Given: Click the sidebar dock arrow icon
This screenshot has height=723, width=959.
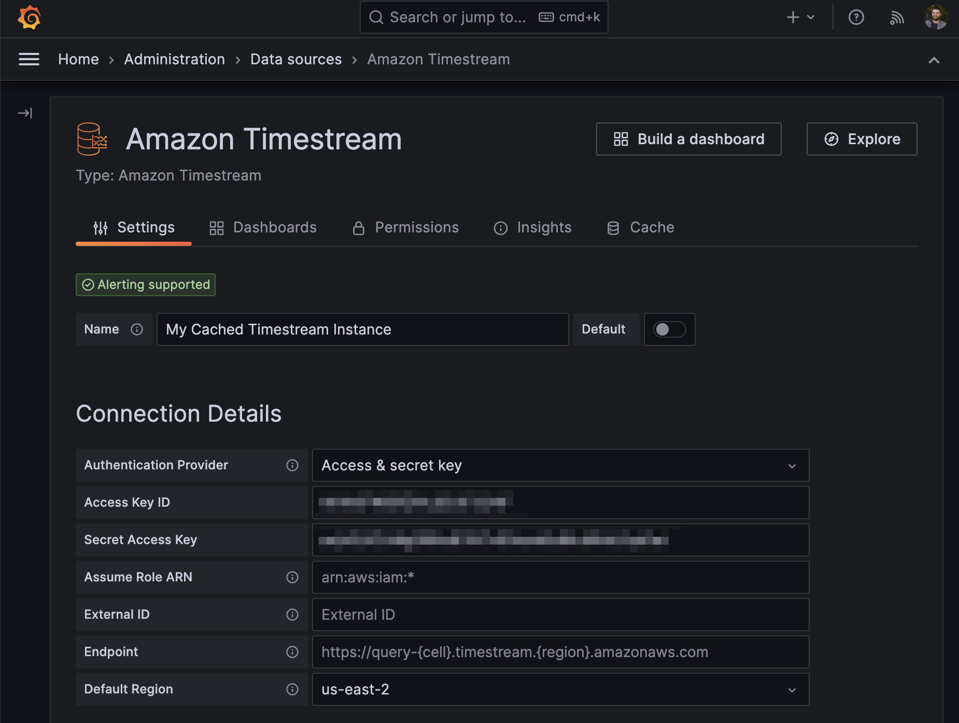Looking at the screenshot, I should [x=25, y=113].
